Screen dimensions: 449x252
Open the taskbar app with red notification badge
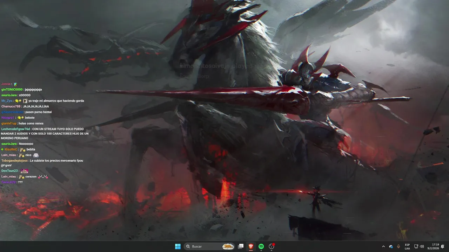tap(271, 246)
